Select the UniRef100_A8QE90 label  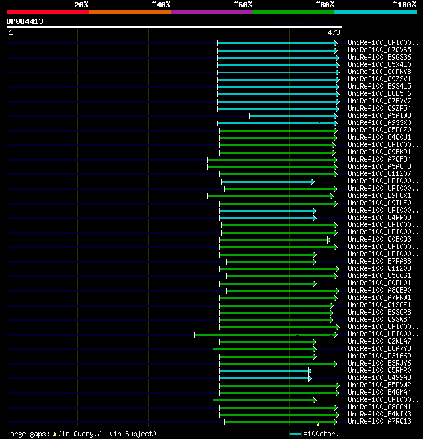pyautogui.click(x=379, y=290)
